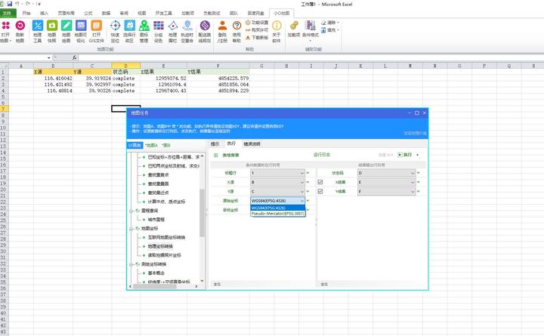The width and height of the screenshot is (544, 336).
Task: Click the 轨迹时空重合 trajectory icon
Action: coord(187,26)
